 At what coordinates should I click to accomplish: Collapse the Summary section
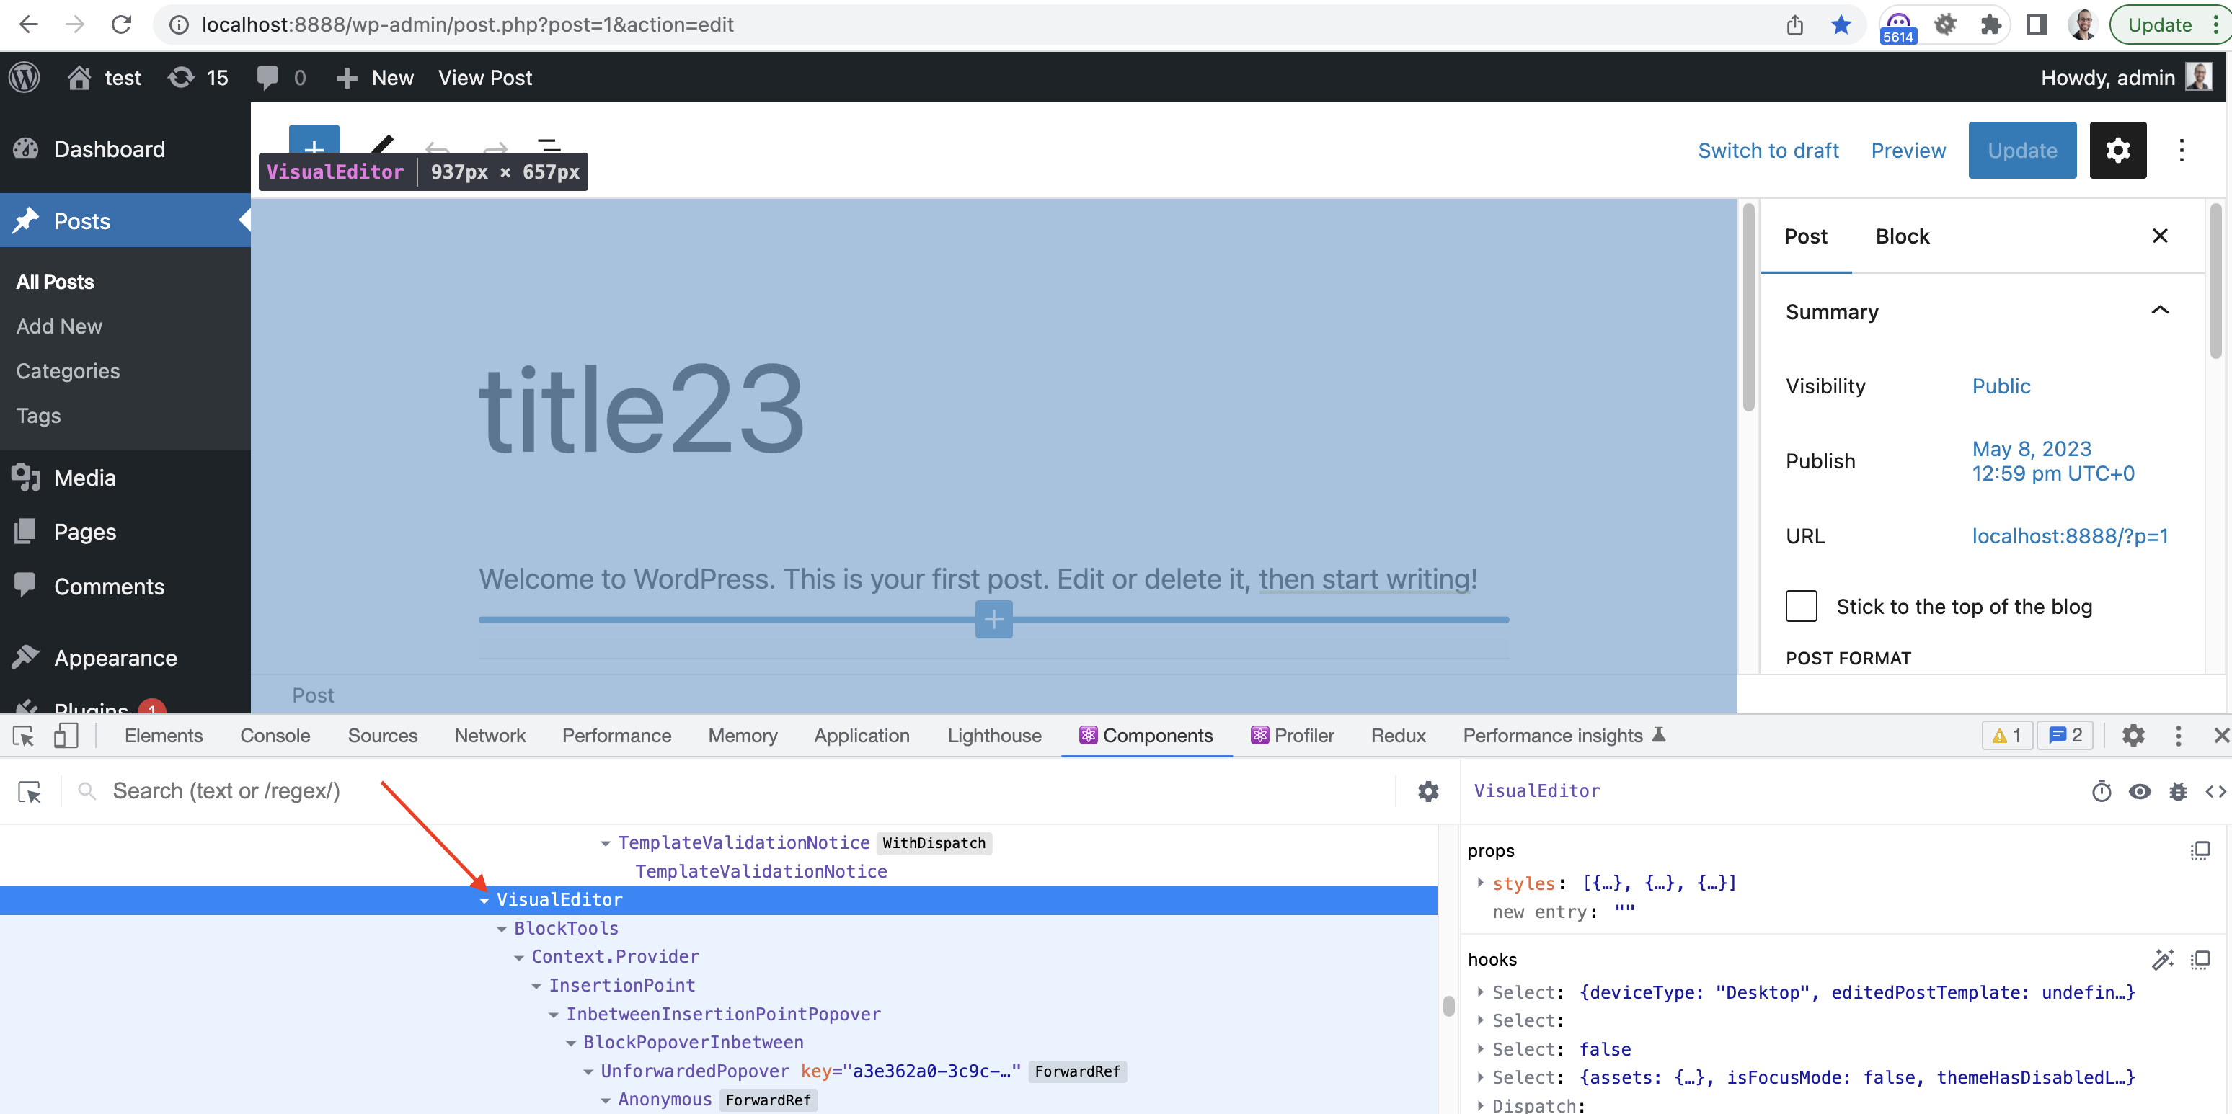click(2159, 310)
